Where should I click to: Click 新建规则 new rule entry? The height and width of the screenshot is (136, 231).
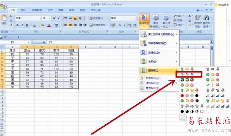[x=159, y=78]
